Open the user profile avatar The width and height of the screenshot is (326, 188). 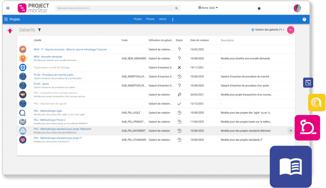pos(297,8)
